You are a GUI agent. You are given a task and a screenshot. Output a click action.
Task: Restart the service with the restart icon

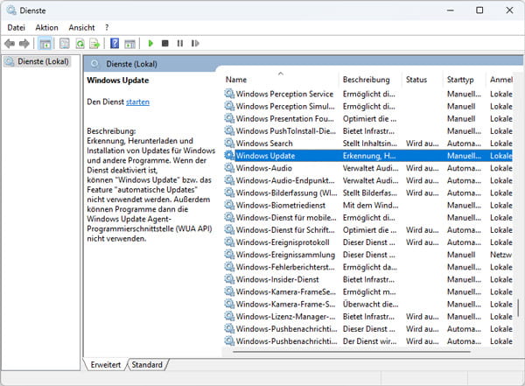point(195,43)
